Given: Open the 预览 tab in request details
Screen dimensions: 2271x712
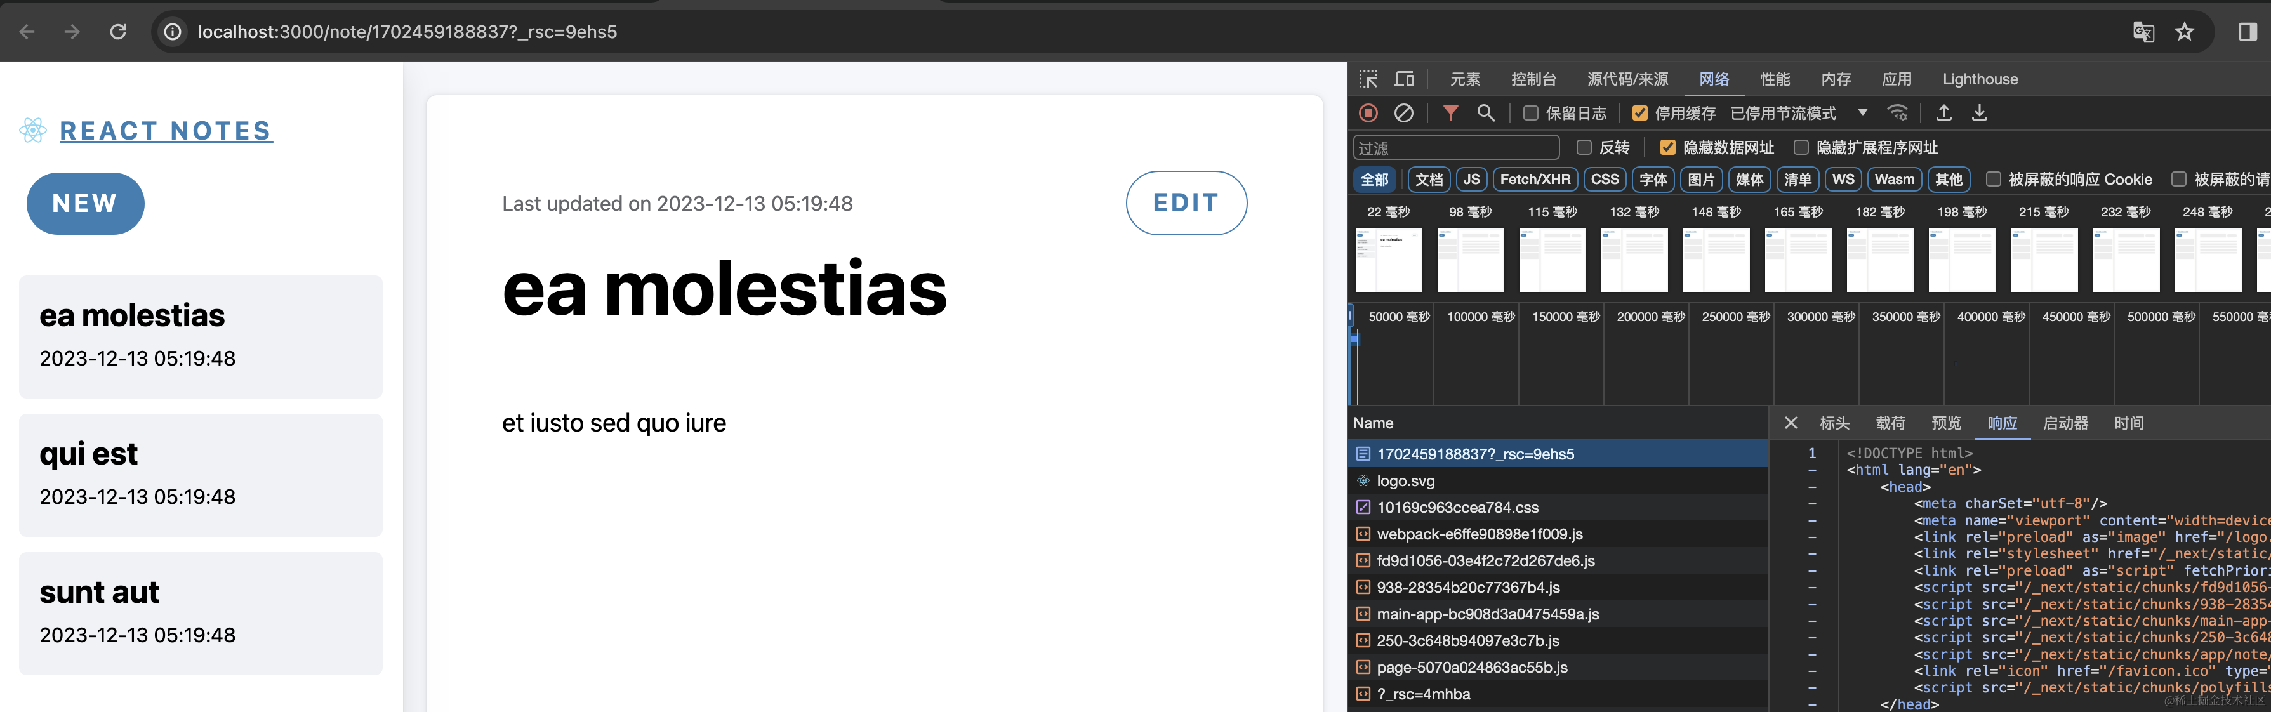Looking at the screenshot, I should [x=1945, y=423].
